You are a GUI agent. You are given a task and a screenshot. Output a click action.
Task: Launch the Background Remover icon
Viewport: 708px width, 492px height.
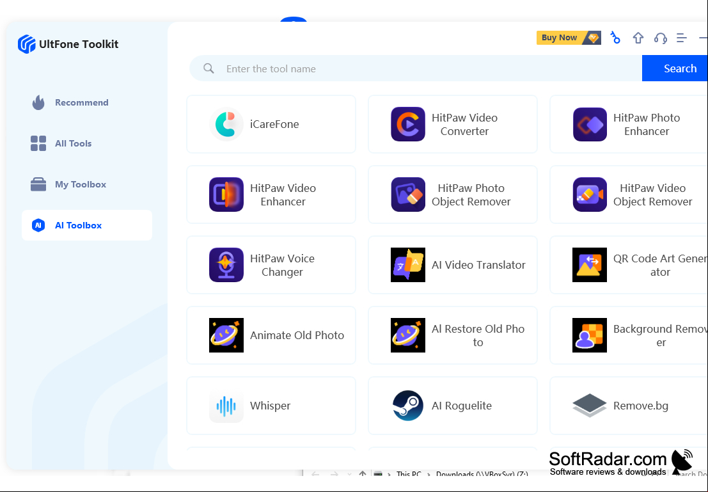coord(590,335)
